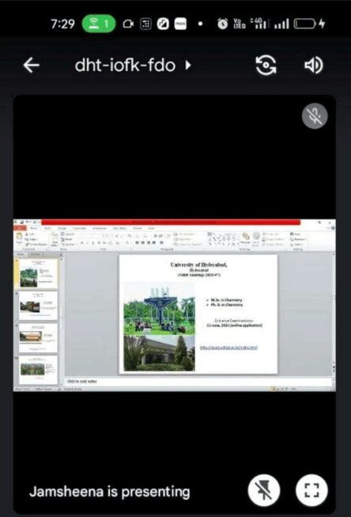The width and height of the screenshot is (351, 517).
Task: Open meeting code dht-iofk-fdo title
Action: pyautogui.click(x=125, y=65)
